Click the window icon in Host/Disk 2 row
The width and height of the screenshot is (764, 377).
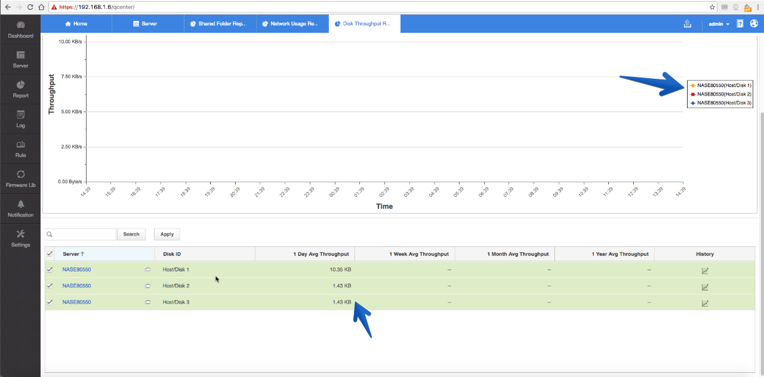point(147,286)
